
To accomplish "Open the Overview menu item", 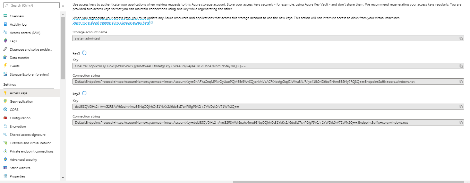I will click(x=17, y=16).
